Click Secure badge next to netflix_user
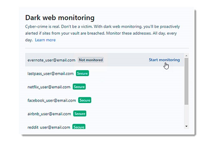The height and width of the screenshot is (145, 218). (79, 87)
